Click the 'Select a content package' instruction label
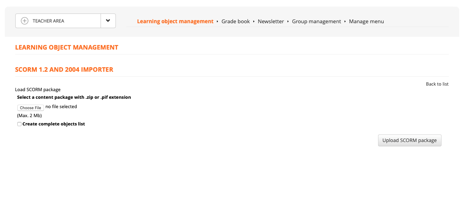The image size is (462, 201). [x=74, y=97]
